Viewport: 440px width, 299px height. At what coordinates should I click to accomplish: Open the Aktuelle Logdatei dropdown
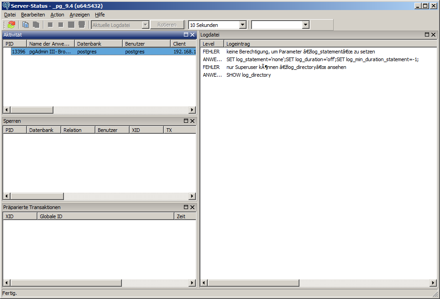pos(145,25)
